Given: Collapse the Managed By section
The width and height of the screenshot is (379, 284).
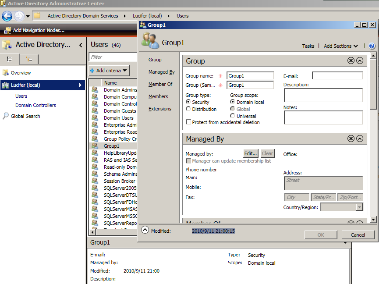Looking at the screenshot, I should click(x=360, y=138).
